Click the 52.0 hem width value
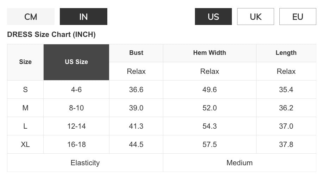Viewport: 323px width, 180px height. [x=209, y=108]
